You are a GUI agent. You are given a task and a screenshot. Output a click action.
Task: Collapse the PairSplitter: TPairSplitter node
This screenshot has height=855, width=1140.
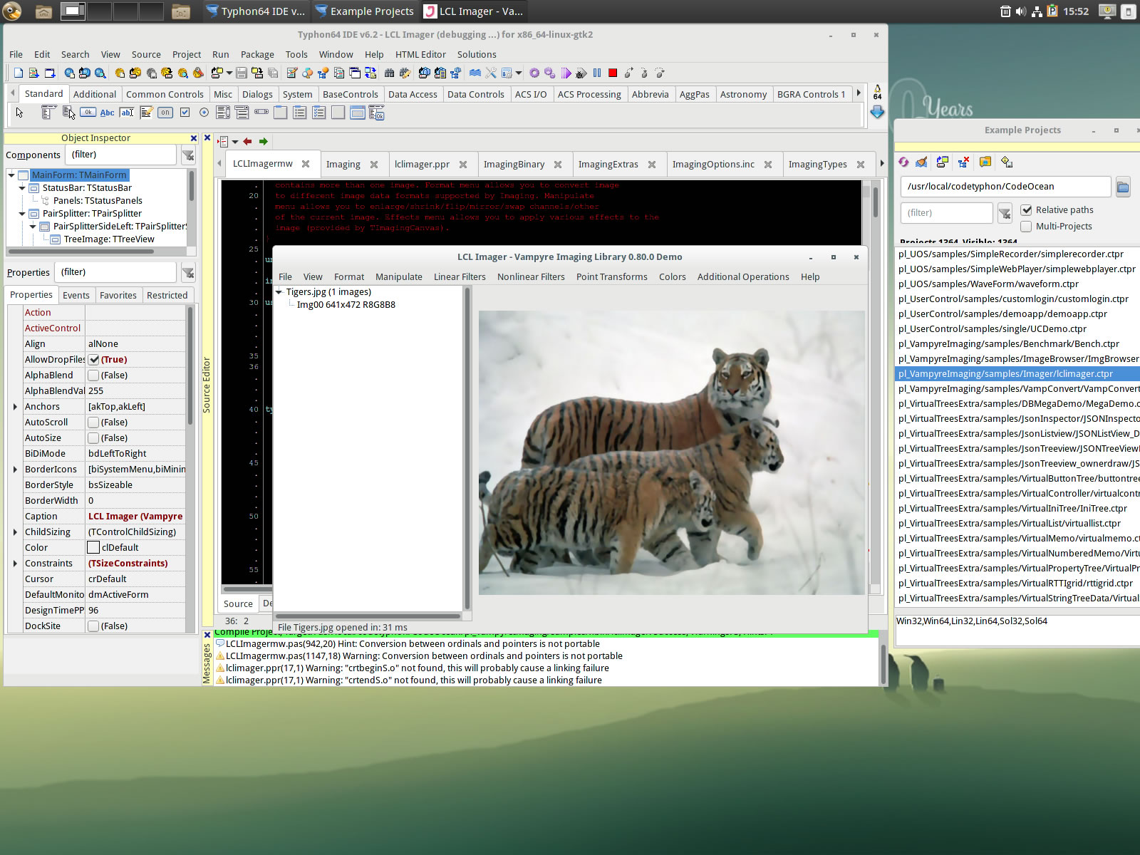click(22, 213)
